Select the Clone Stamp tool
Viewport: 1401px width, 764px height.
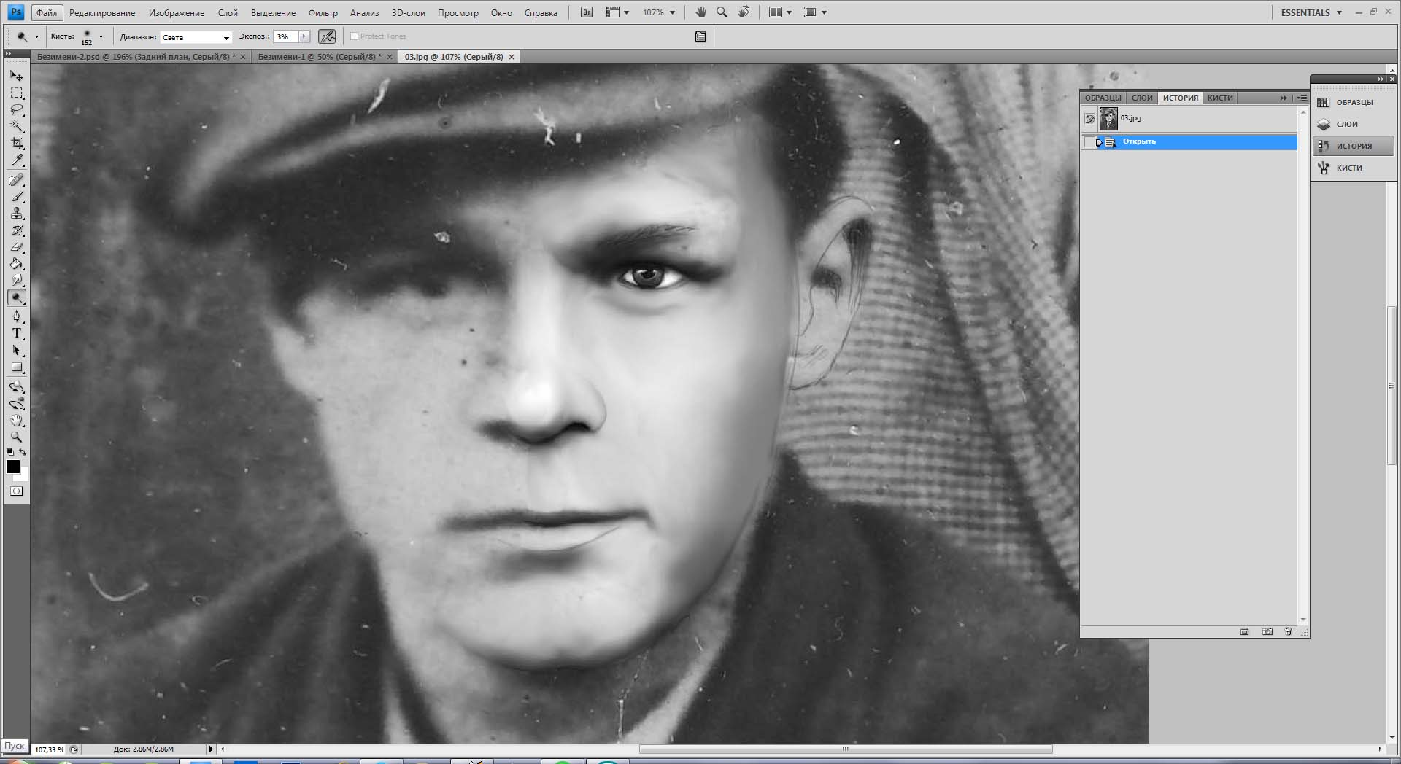[17, 214]
